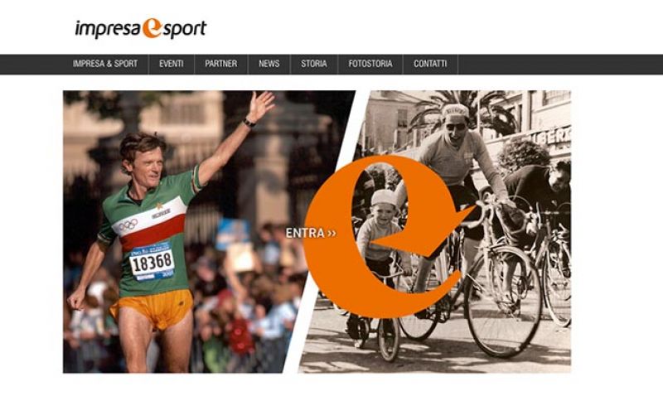The image size is (663, 401).
Task: Click the word 'sport' in the logo
Action: (184, 30)
